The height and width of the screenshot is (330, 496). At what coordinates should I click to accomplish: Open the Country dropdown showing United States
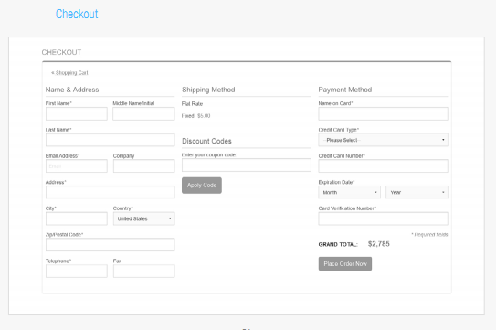point(144,218)
